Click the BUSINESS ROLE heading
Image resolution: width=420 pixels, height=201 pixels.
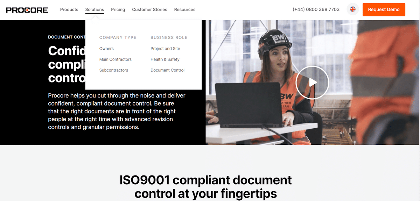point(169,37)
